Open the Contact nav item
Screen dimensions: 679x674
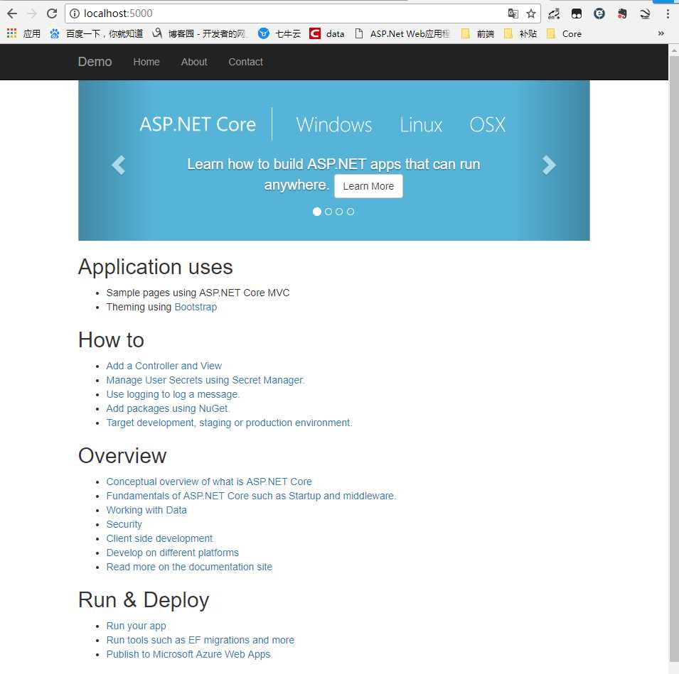tap(245, 62)
